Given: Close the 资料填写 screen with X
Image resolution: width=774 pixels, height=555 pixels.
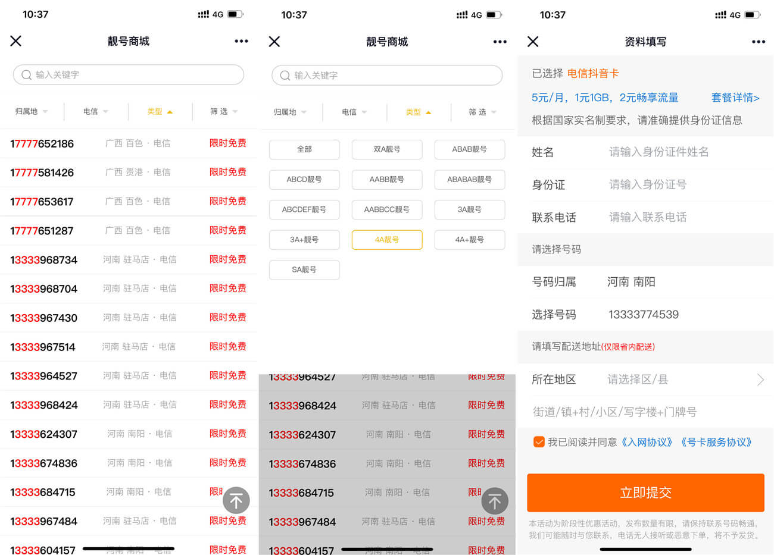Looking at the screenshot, I should (x=533, y=42).
